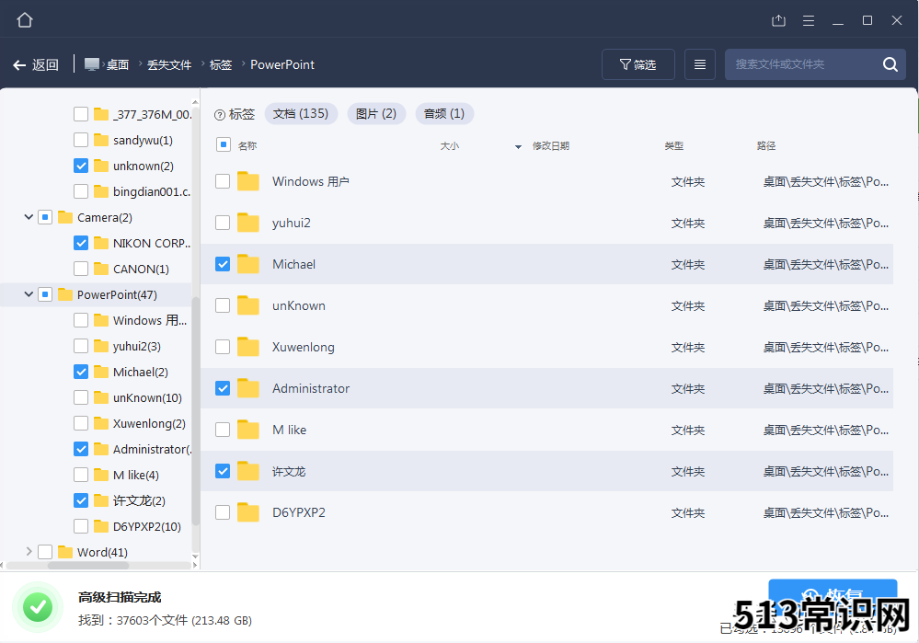Select unKnown(10) in the tree
Viewport: 919px width, 643px height.
[x=148, y=398]
